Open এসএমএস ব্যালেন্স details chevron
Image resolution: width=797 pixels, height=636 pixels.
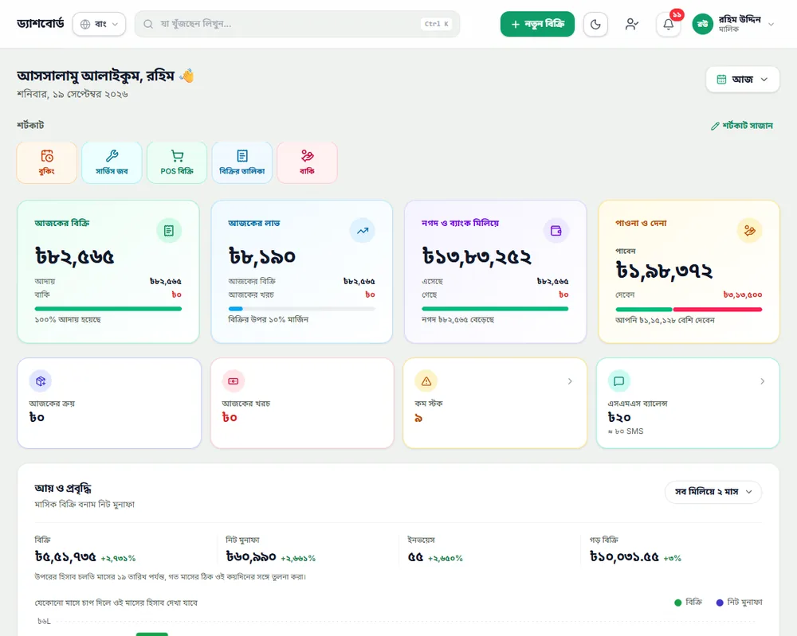pos(763,381)
